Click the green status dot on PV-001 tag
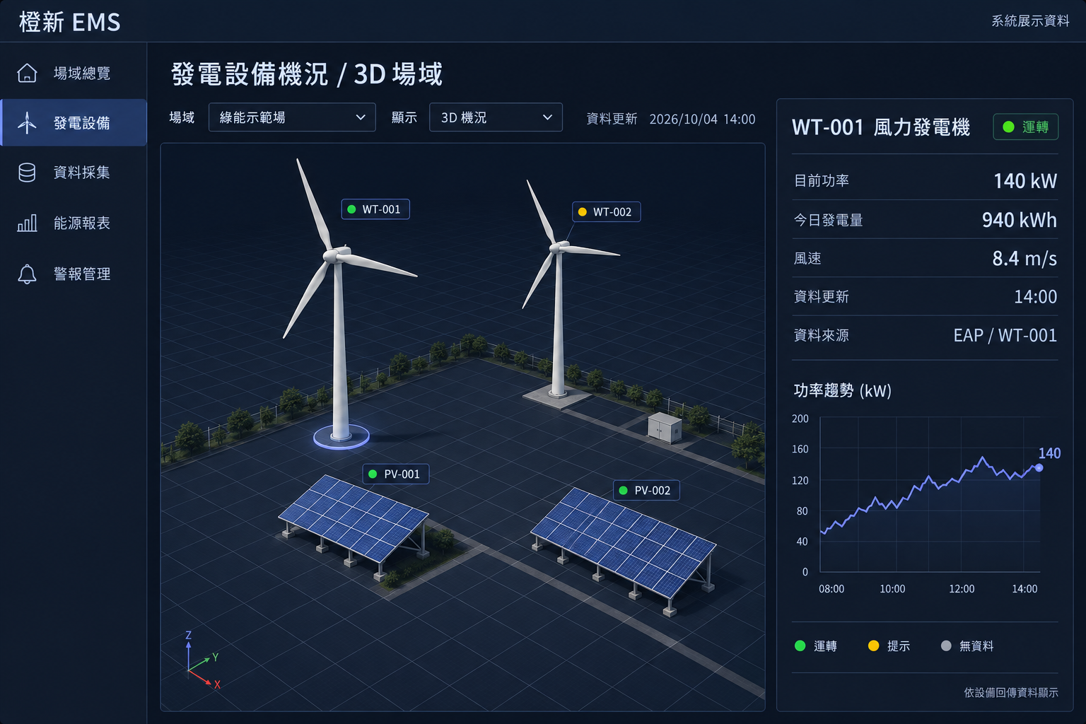 [373, 474]
